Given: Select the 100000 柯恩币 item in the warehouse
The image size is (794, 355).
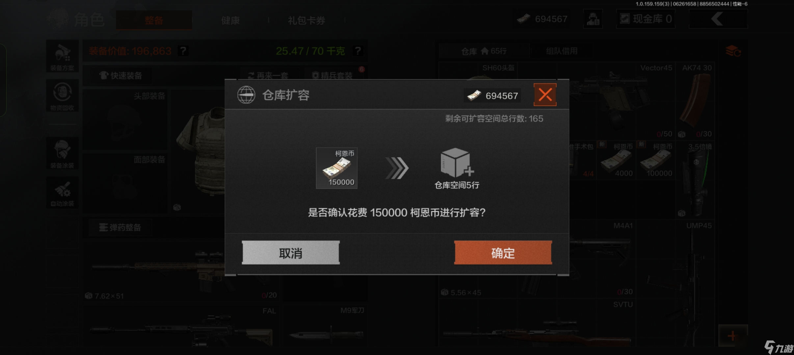Looking at the screenshot, I should tap(656, 161).
